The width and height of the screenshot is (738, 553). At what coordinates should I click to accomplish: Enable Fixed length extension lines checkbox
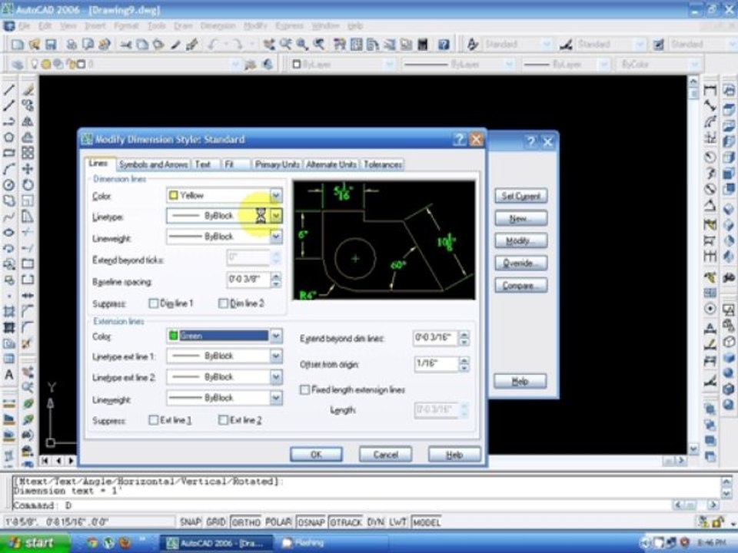(x=305, y=389)
